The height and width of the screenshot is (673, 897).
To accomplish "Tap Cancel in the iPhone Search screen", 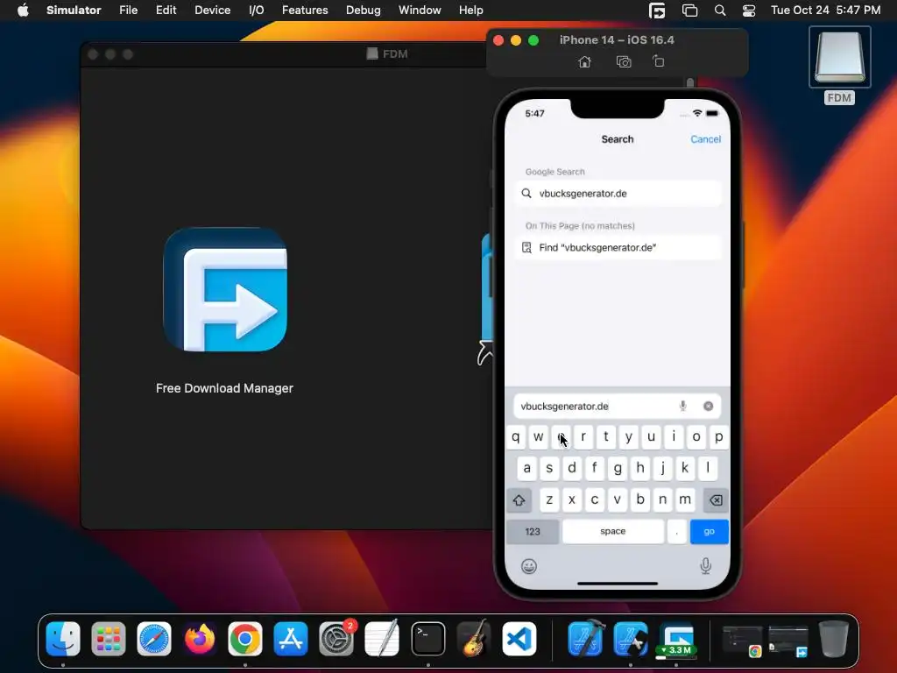I will tap(705, 139).
